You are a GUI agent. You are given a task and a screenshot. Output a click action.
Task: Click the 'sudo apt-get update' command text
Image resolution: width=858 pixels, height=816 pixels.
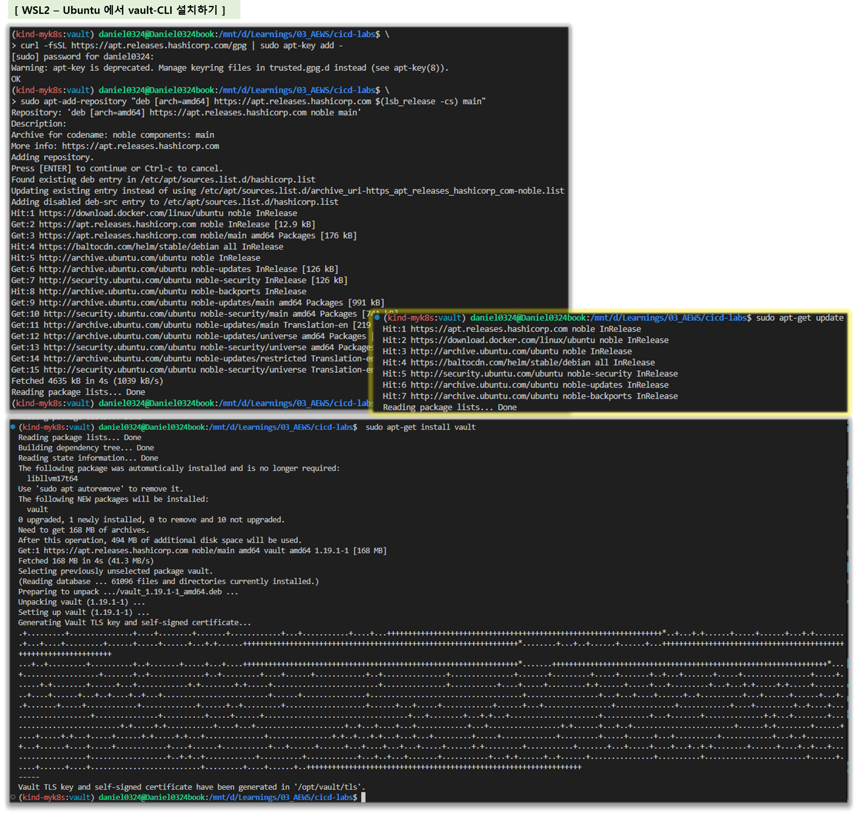click(799, 317)
